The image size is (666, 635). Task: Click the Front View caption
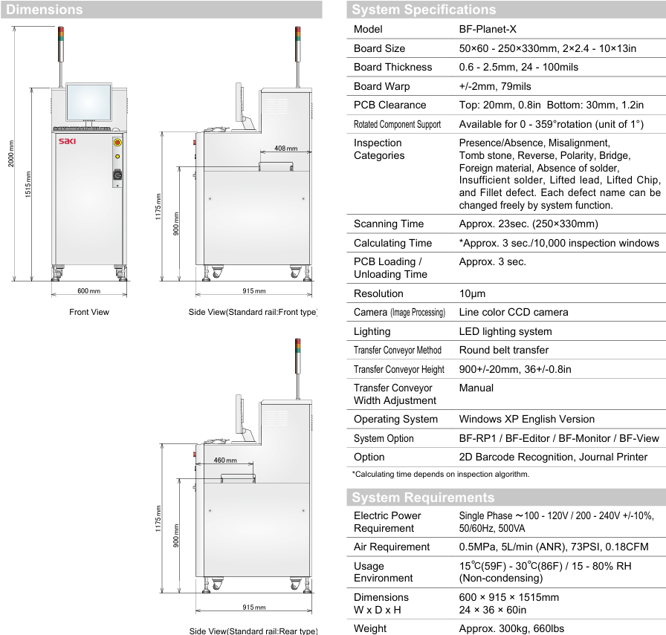(x=89, y=312)
